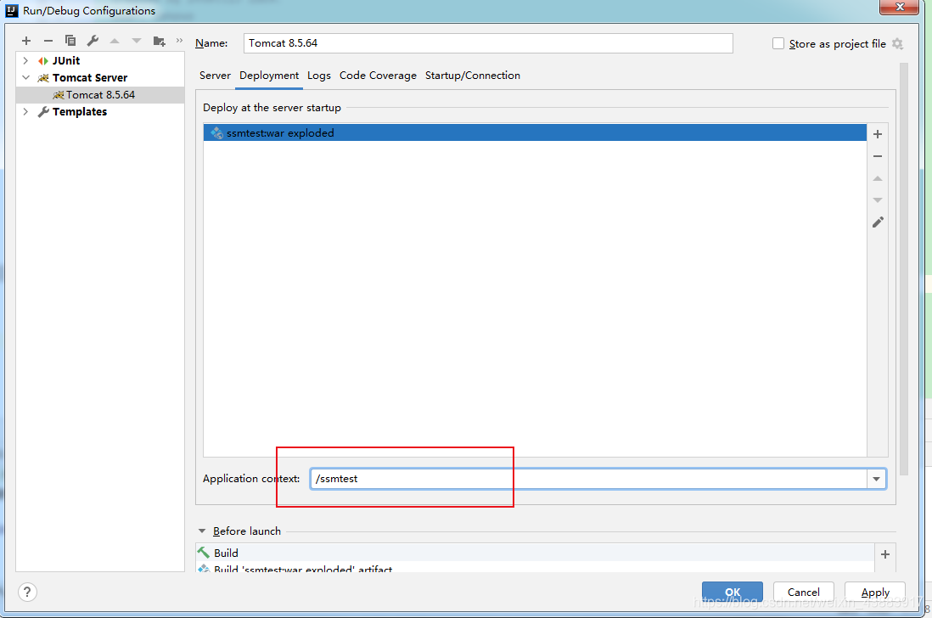Click the Name input field

pyautogui.click(x=488, y=43)
